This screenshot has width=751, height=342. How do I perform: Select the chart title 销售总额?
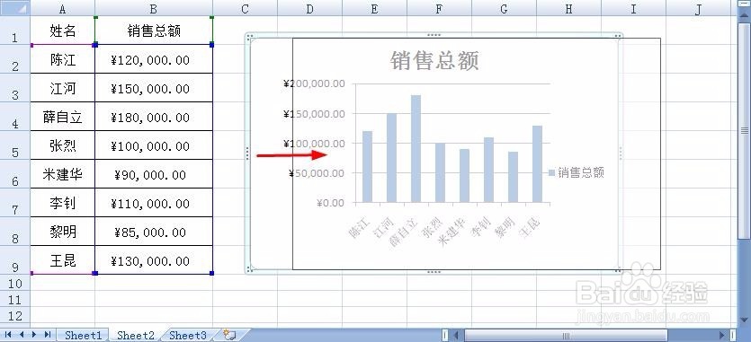click(x=435, y=61)
